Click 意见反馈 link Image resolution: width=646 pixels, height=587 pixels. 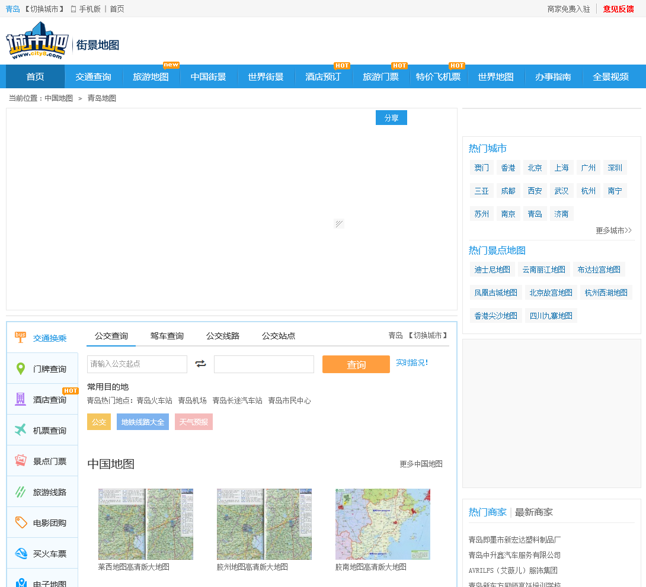point(618,9)
